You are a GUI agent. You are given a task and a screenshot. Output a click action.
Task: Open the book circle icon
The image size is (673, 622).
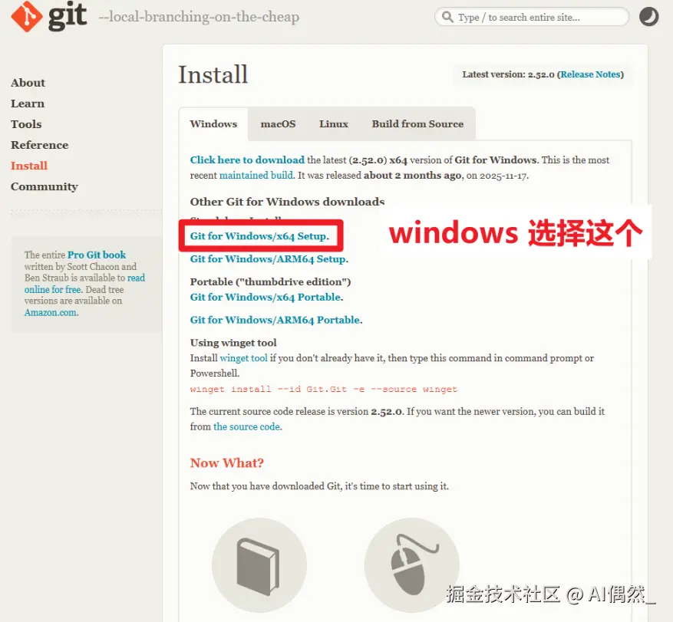click(x=259, y=565)
